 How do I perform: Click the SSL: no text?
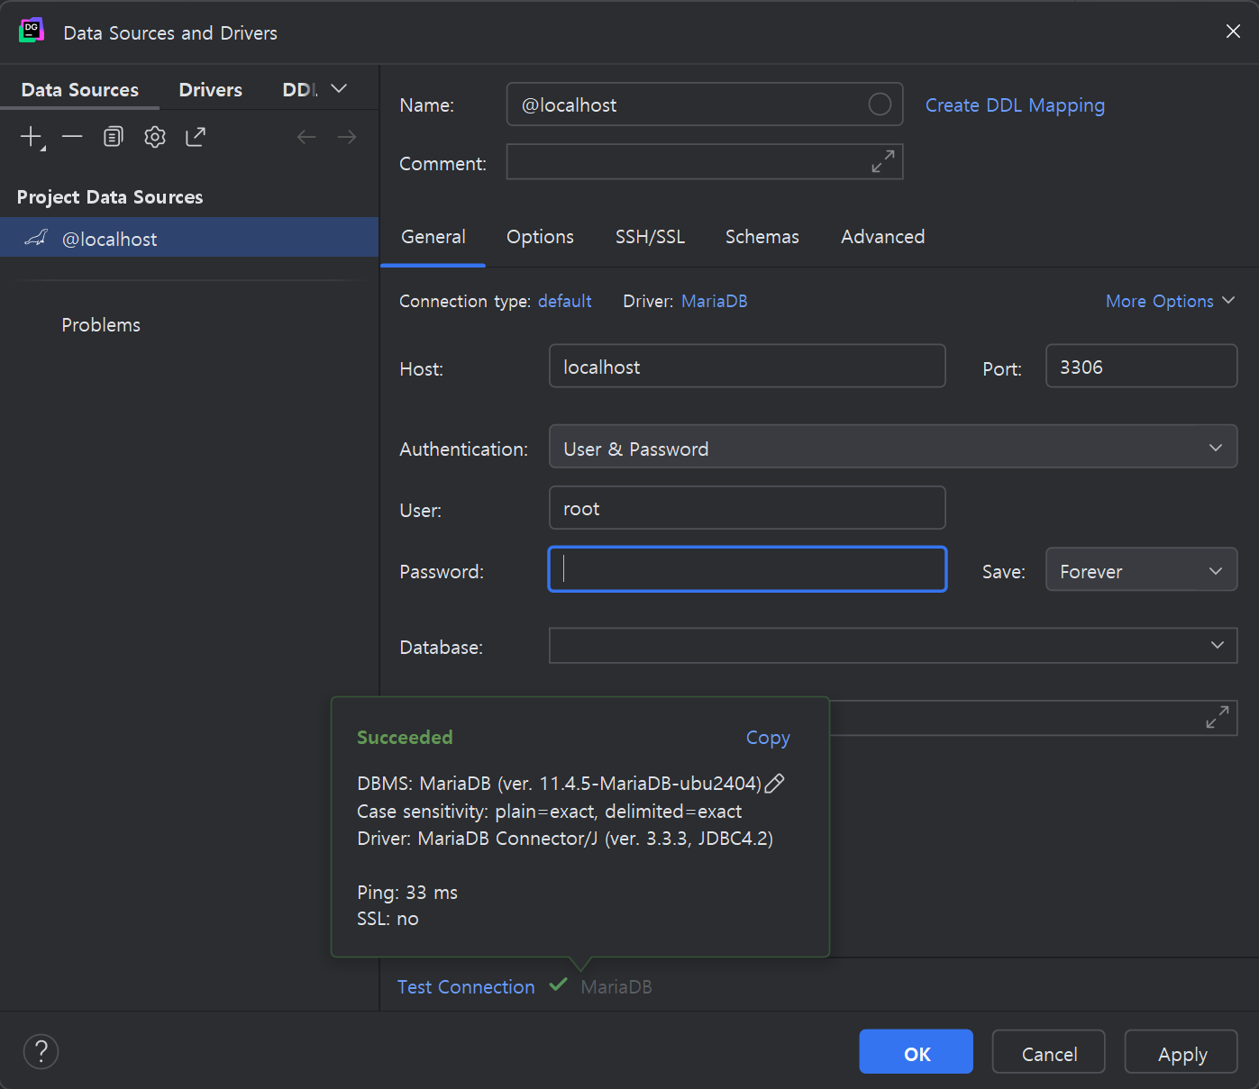(388, 919)
